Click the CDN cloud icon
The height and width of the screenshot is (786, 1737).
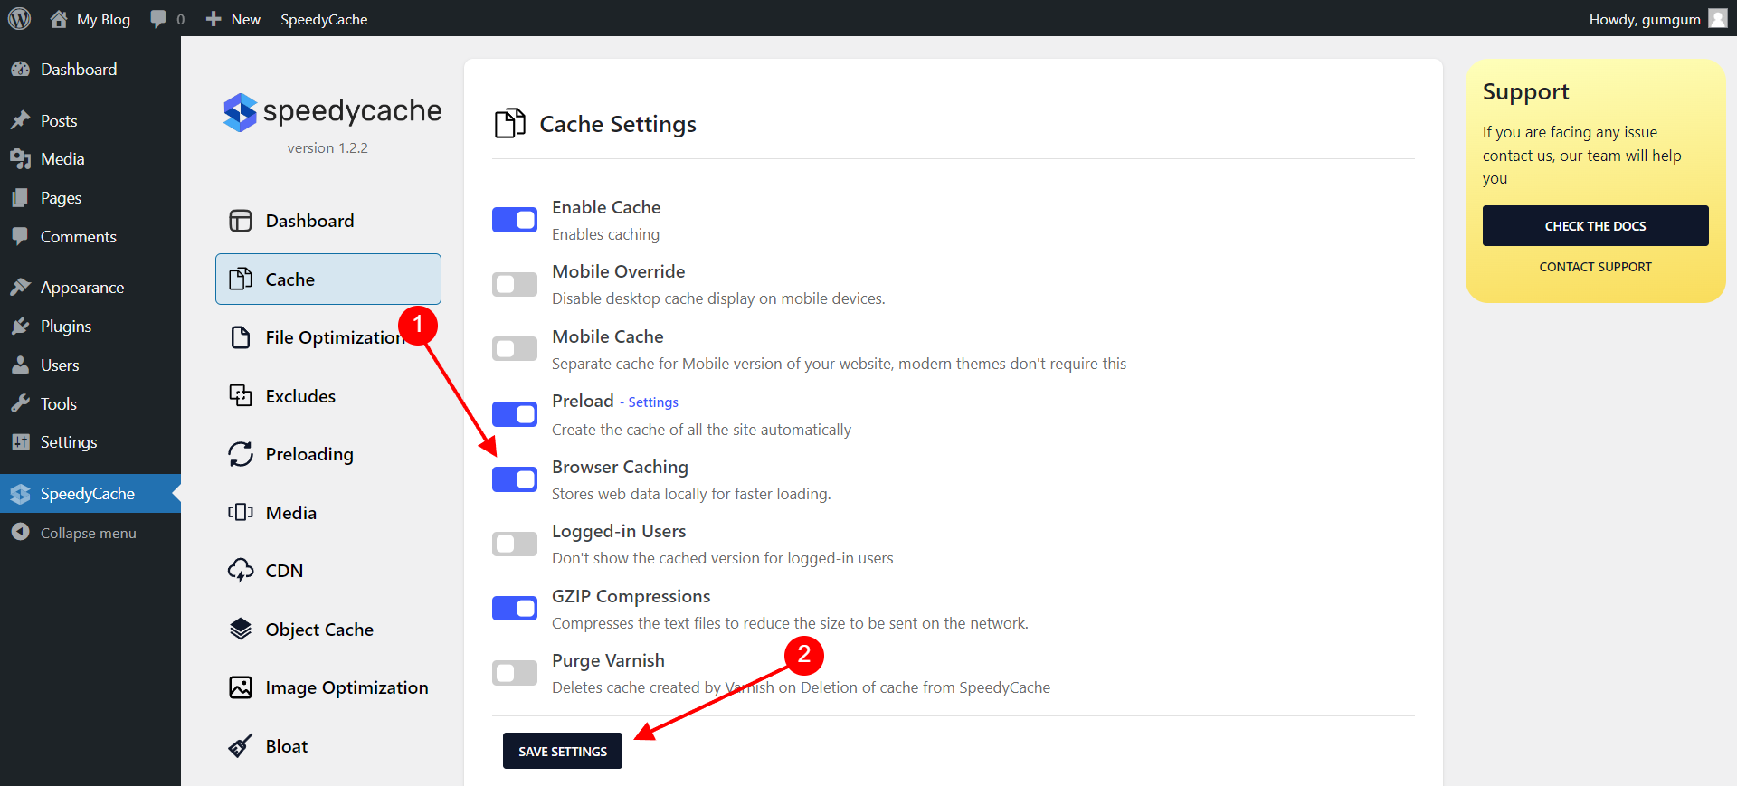(241, 571)
